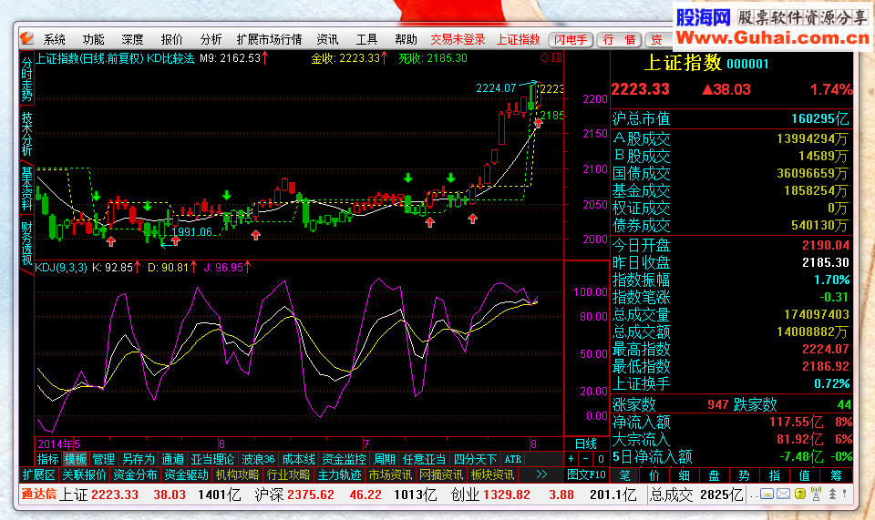Select the 盘 tab in quote panel
The image size is (875, 520).
pyautogui.click(x=714, y=475)
